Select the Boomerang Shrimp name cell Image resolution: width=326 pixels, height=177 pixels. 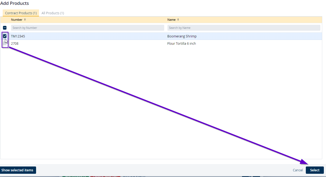coord(182,36)
